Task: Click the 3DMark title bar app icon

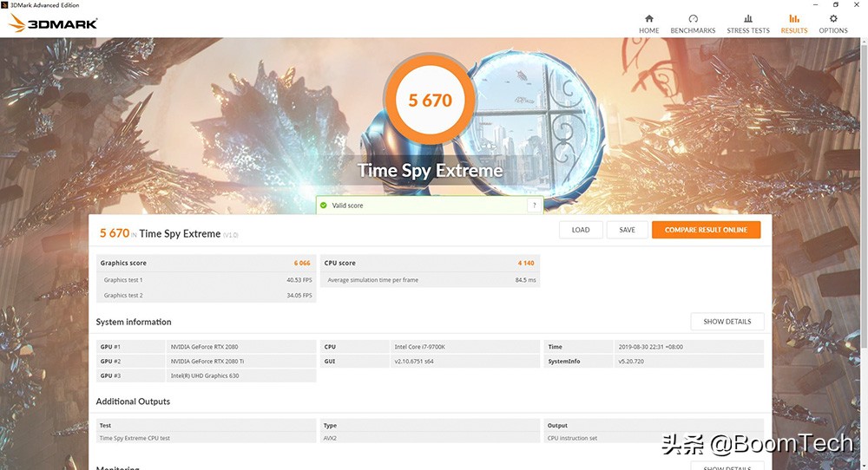Action: click(4, 5)
